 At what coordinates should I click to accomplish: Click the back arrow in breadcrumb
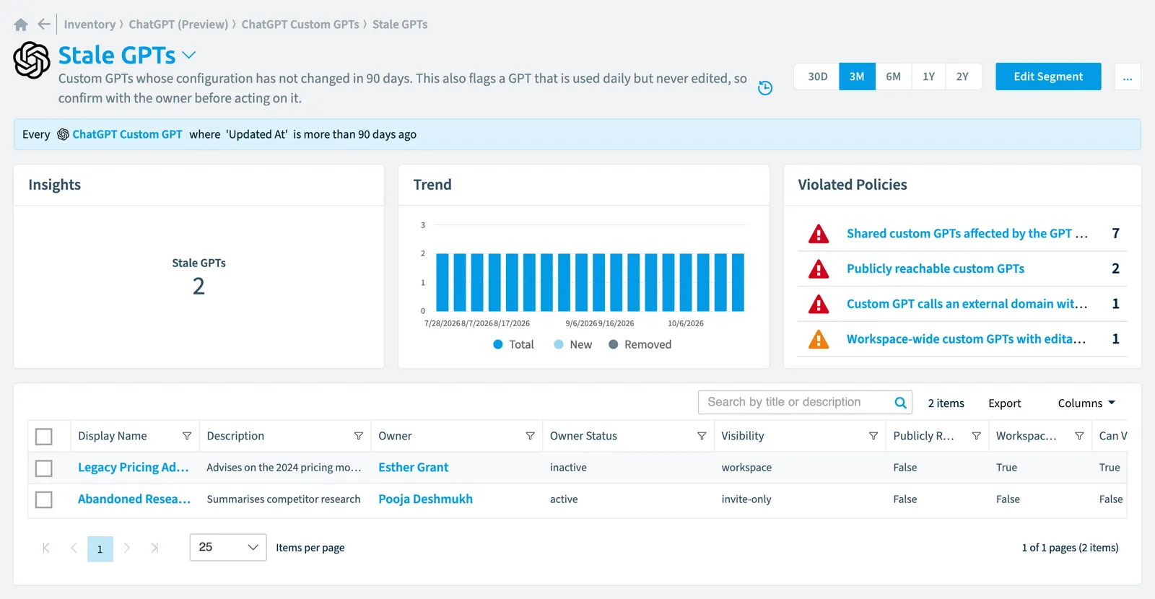click(x=44, y=25)
